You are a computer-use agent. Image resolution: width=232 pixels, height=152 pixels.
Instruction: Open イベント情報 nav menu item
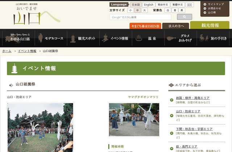click(x=116, y=38)
